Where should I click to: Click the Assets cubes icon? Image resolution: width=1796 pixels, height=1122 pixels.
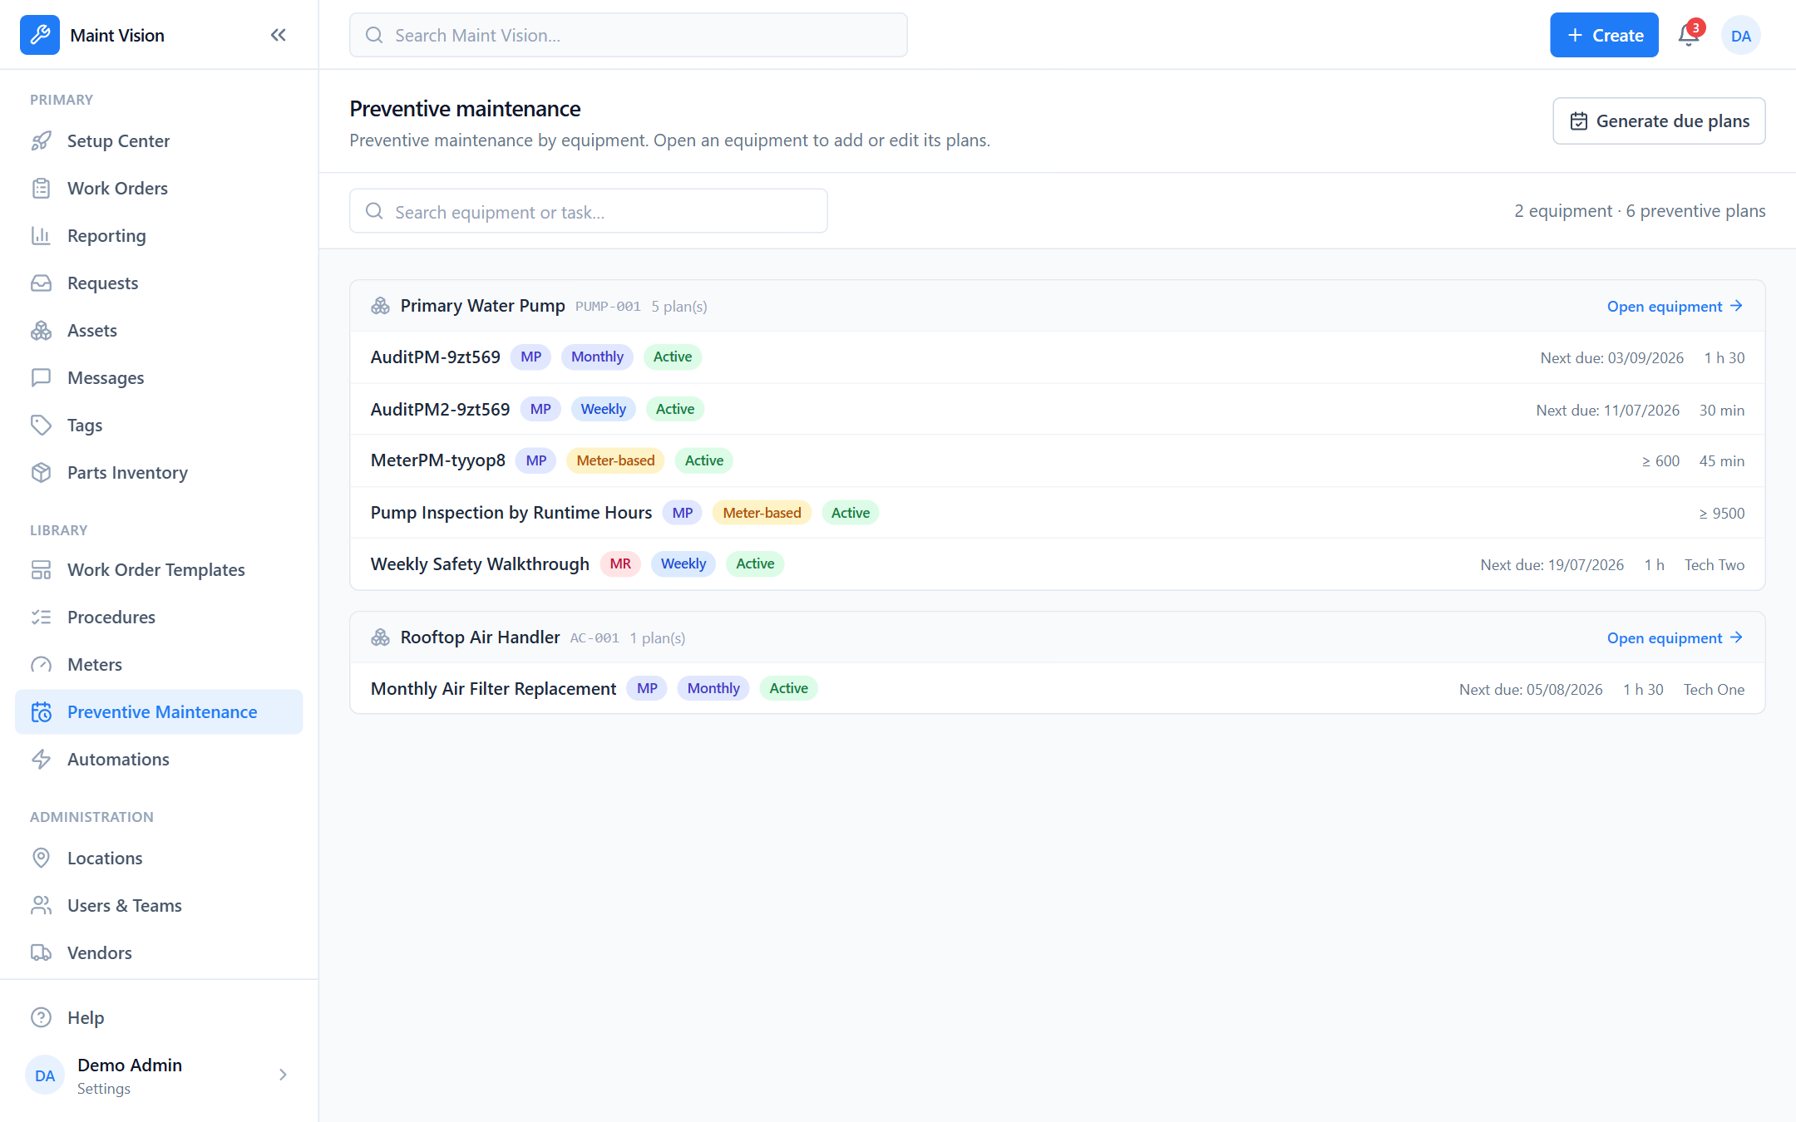[x=41, y=331]
